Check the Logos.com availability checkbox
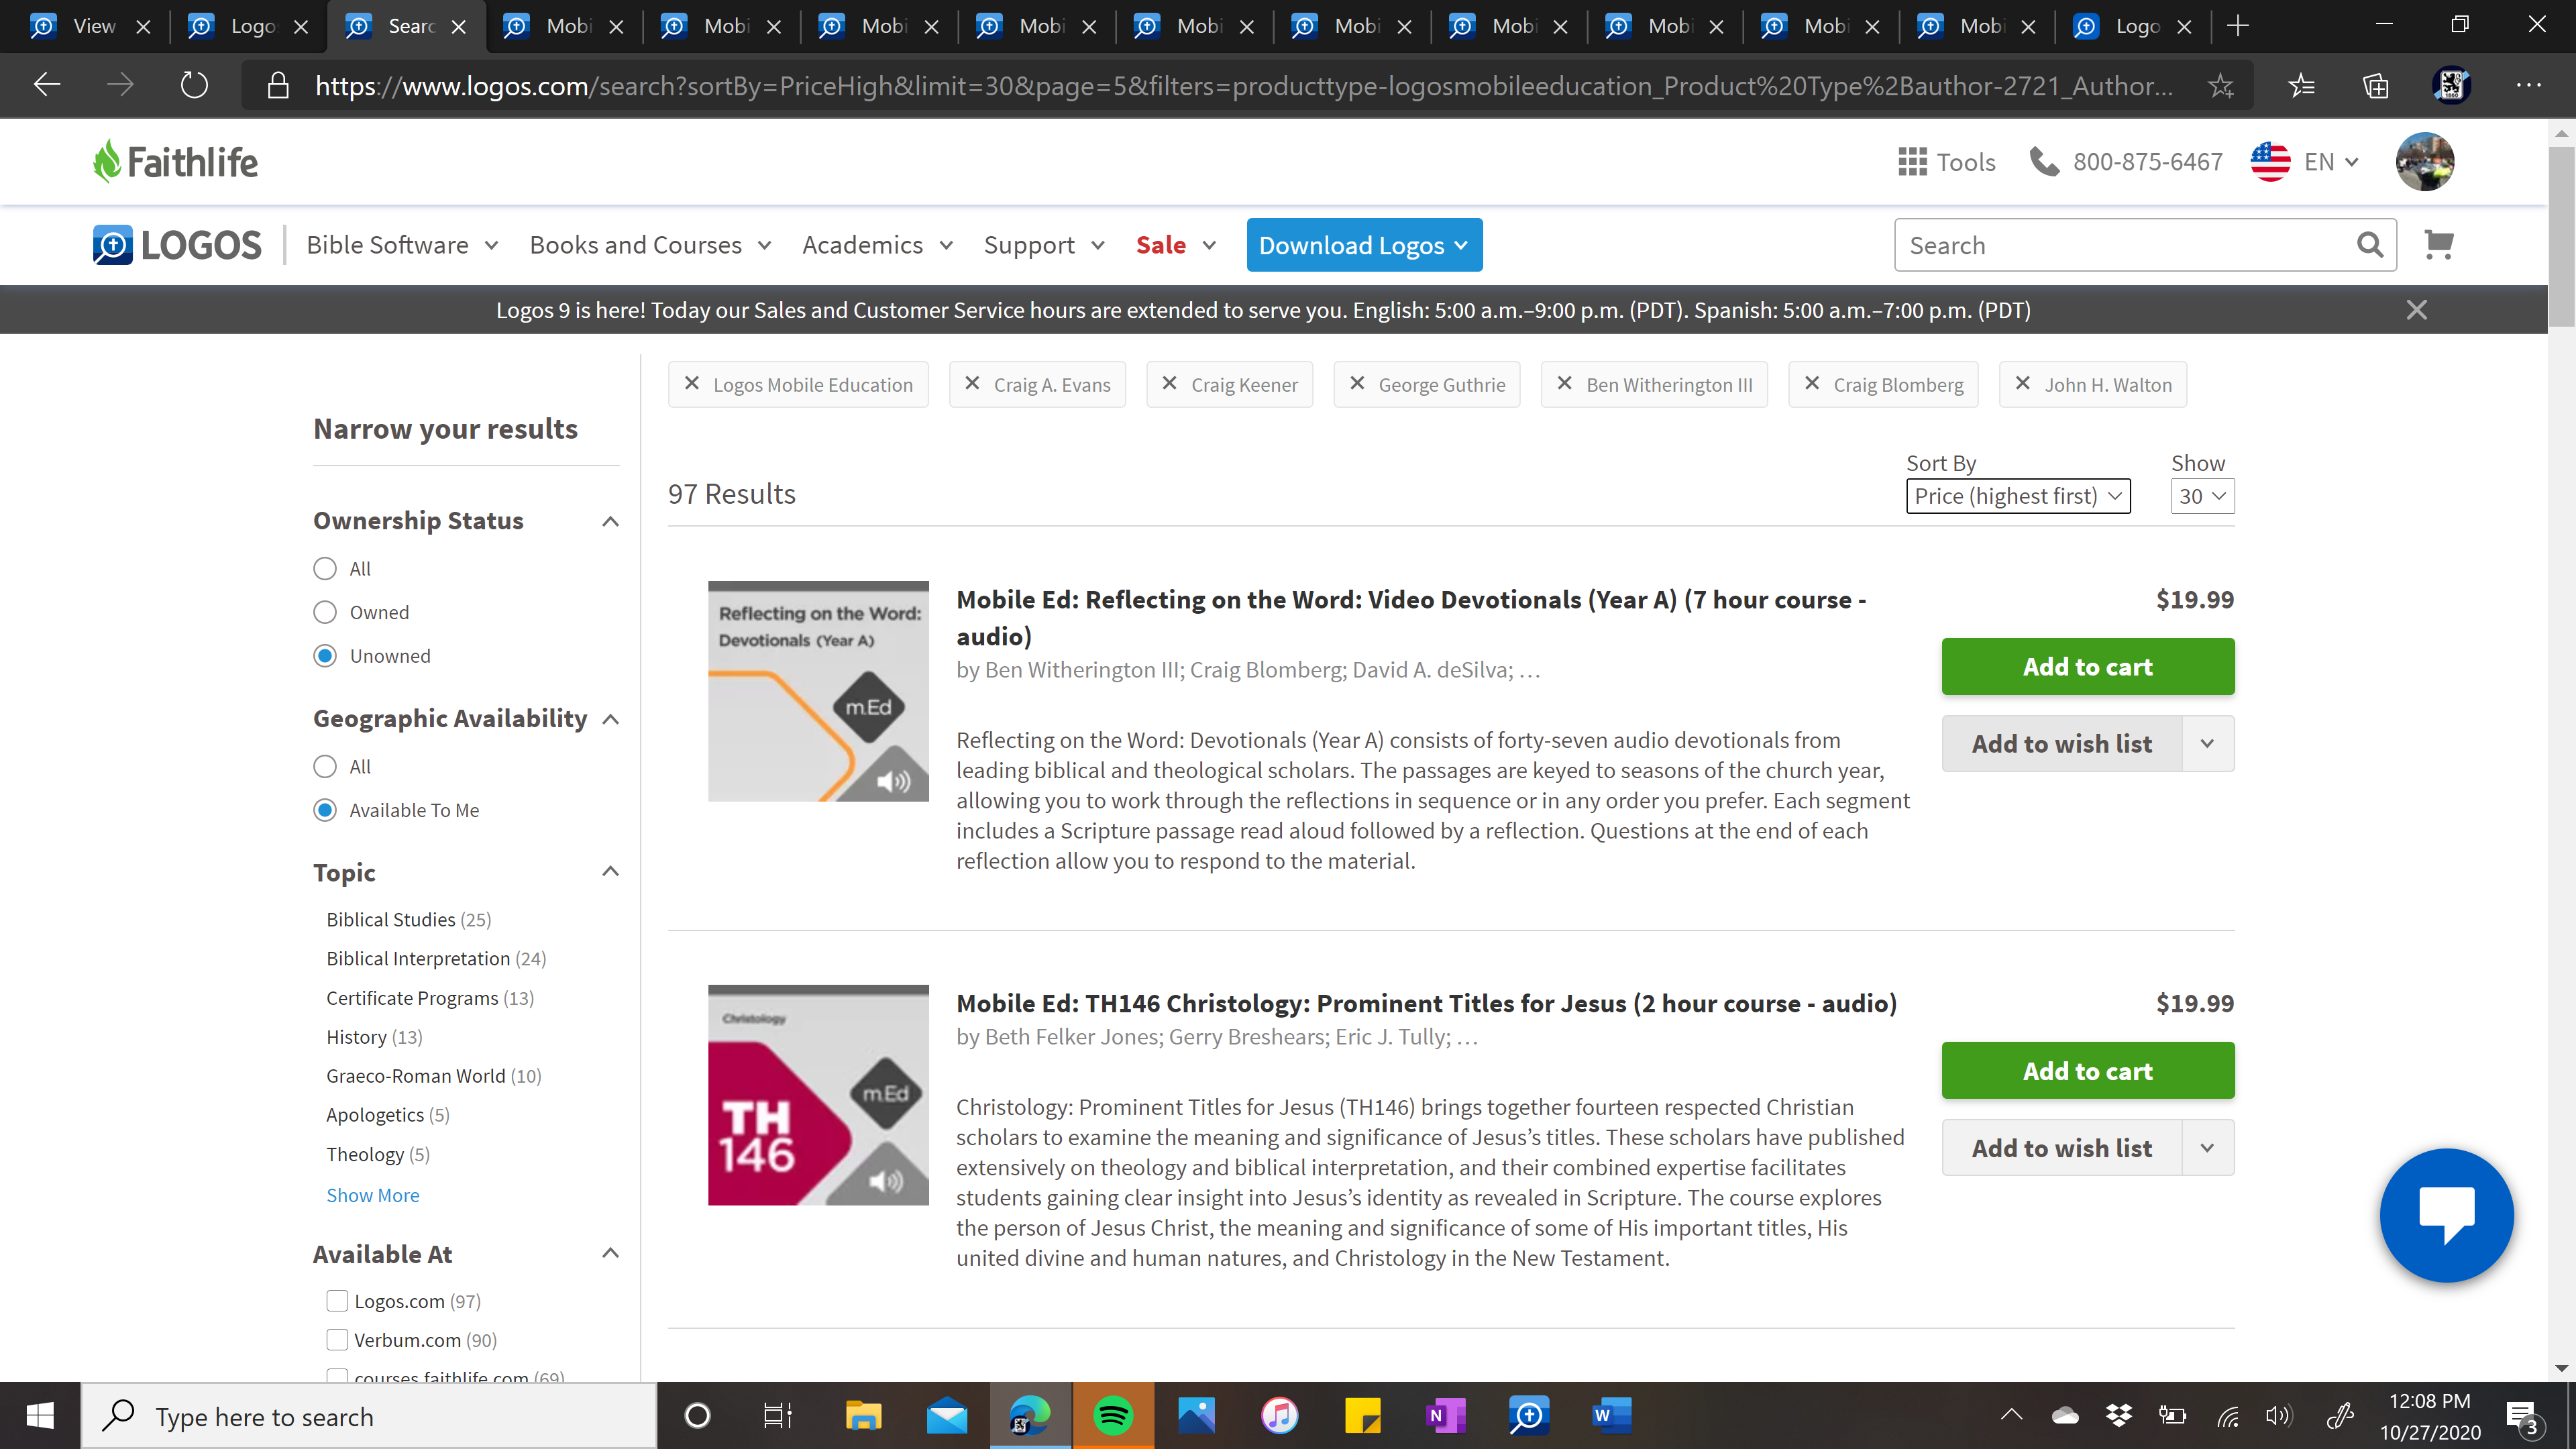Image resolution: width=2576 pixels, height=1449 pixels. tap(338, 1300)
